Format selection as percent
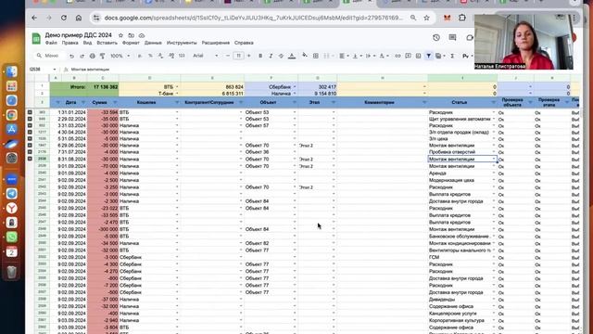593x334 pixels. click(x=150, y=56)
